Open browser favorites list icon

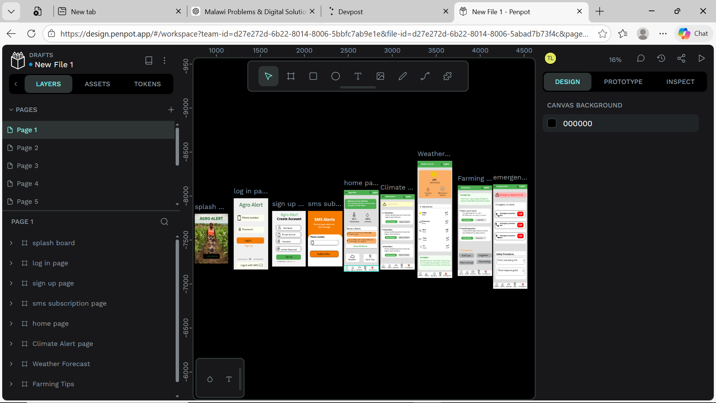coord(623,34)
